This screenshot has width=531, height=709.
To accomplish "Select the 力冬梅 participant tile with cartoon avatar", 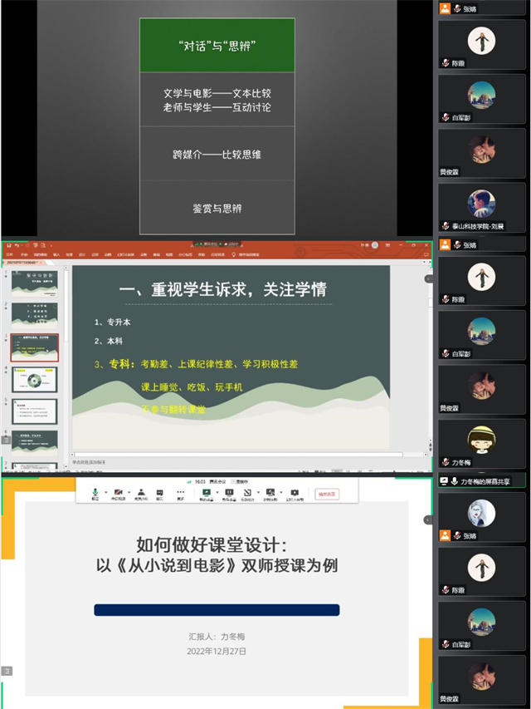I will 481,443.
